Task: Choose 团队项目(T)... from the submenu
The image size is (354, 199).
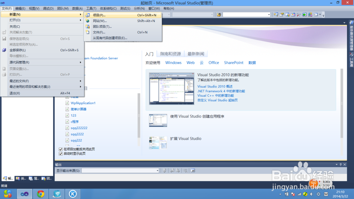Action: click(123, 27)
